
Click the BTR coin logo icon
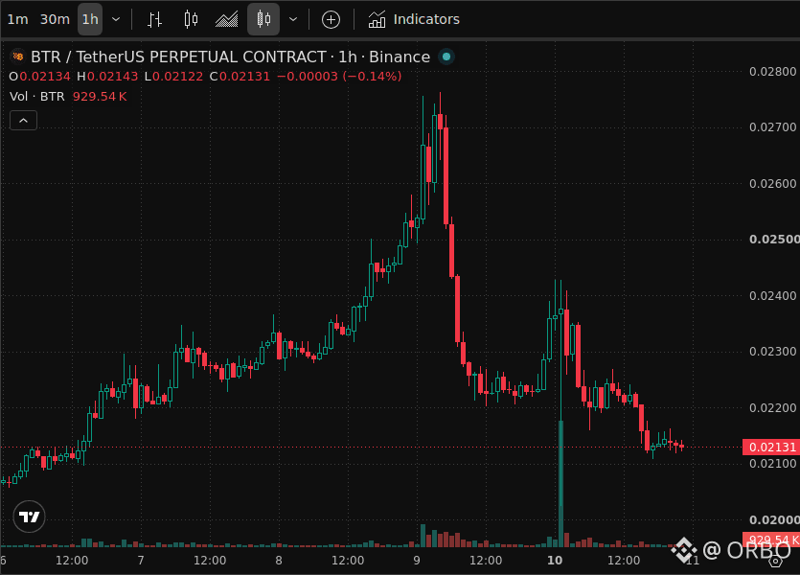coord(18,57)
